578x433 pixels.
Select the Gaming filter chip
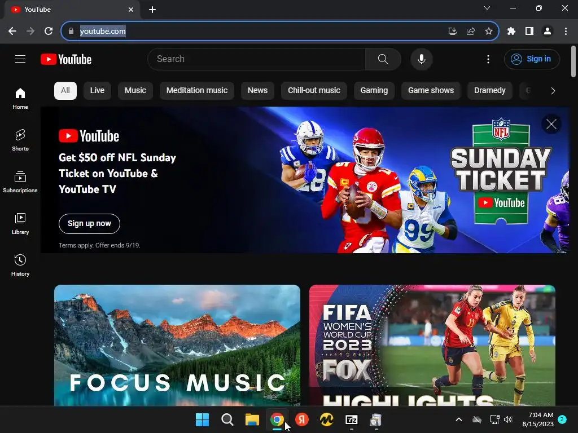click(374, 91)
